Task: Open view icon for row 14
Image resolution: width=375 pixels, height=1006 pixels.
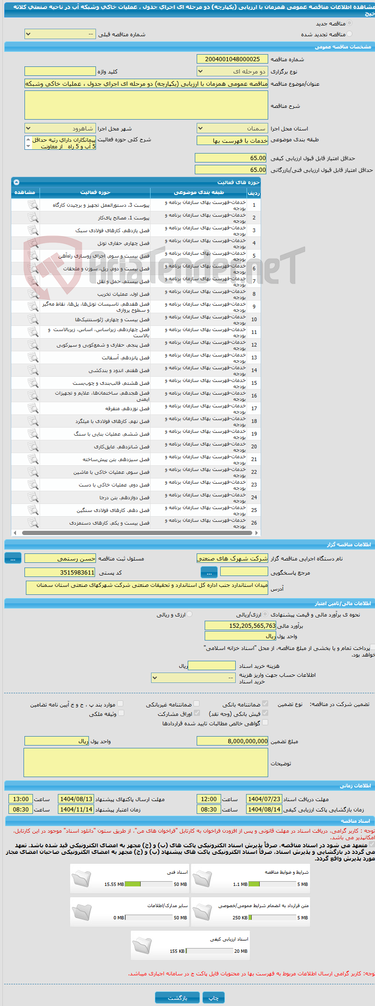Action: point(32,370)
